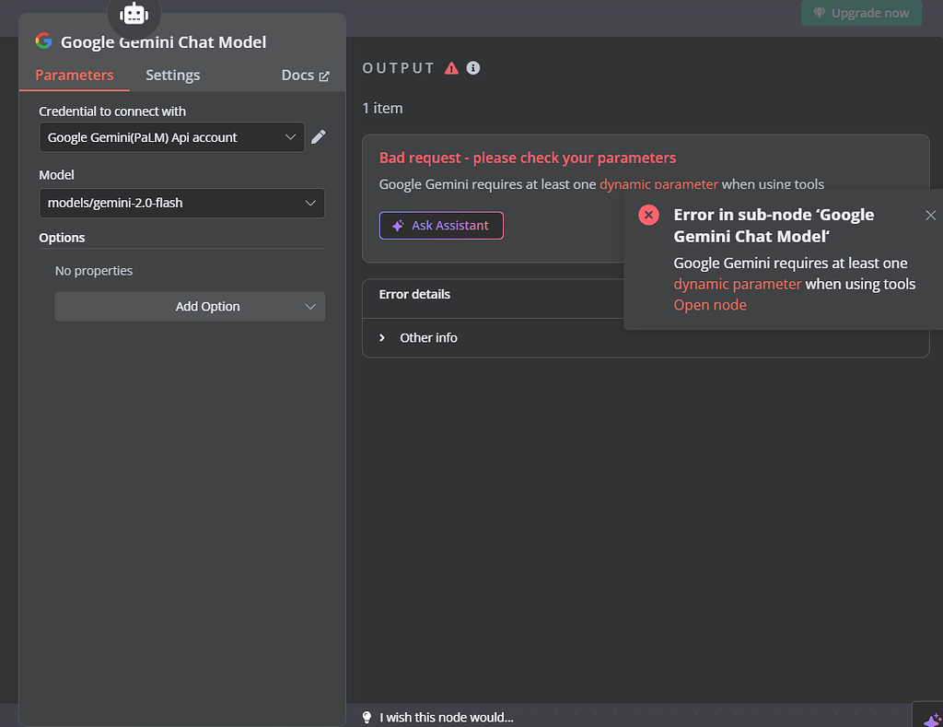Click the info icon next to OUTPUT
This screenshot has width=943, height=727.
tap(473, 67)
